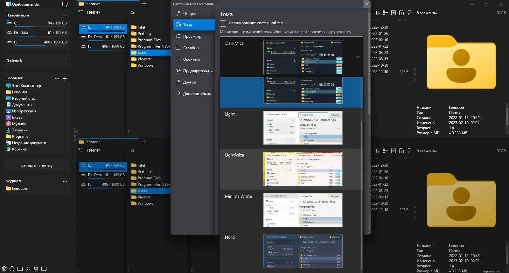The image size is (509, 273).
Task: Open the Оконный settings tab
Action: click(194, 59)
